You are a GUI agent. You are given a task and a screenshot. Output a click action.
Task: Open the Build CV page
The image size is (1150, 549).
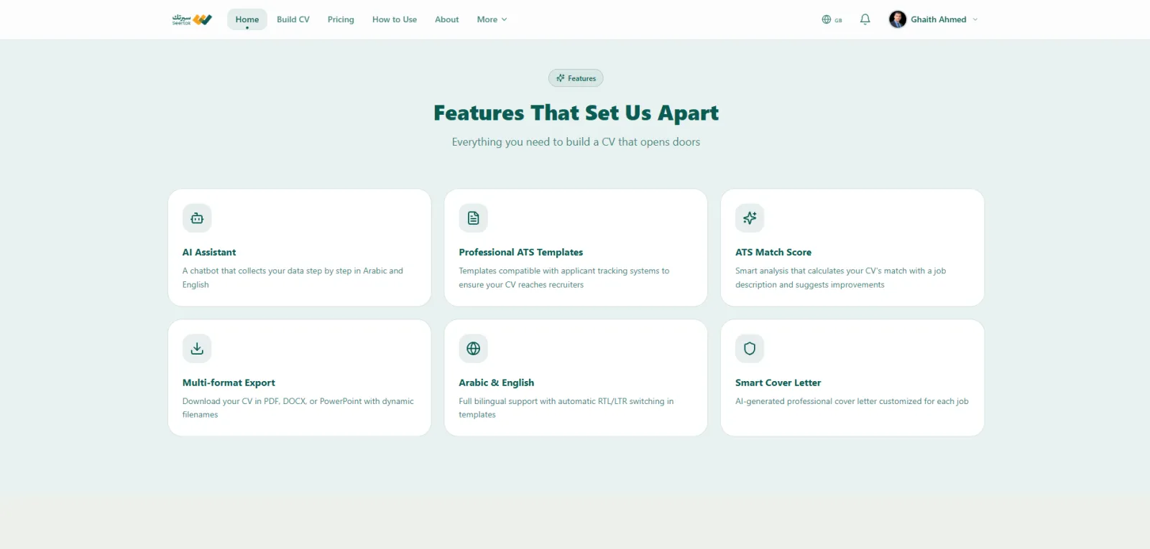pos(293,19)
